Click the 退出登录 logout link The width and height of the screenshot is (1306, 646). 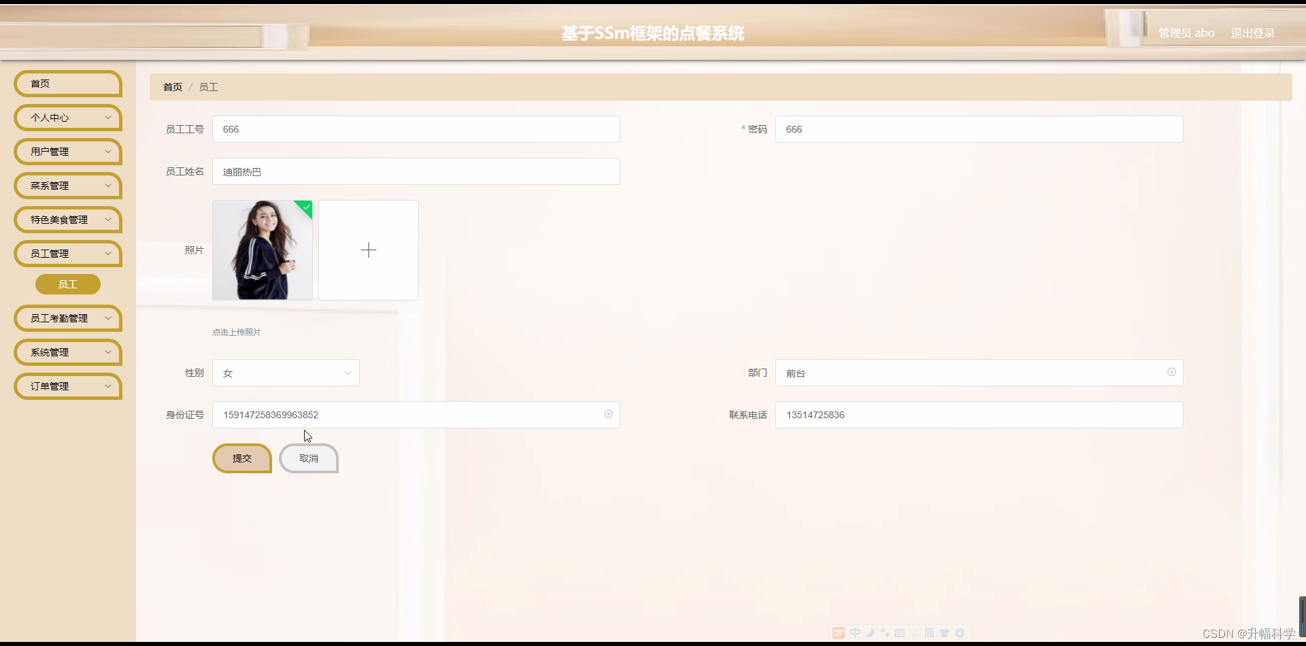pos(1252,32)
